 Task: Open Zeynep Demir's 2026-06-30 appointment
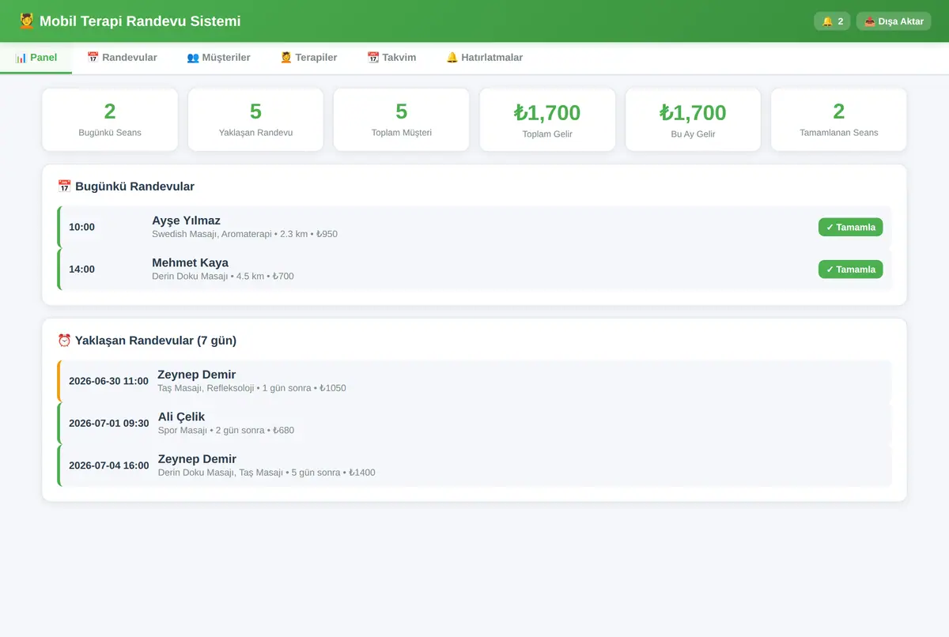pyautogui.click(x=475, y=381)
